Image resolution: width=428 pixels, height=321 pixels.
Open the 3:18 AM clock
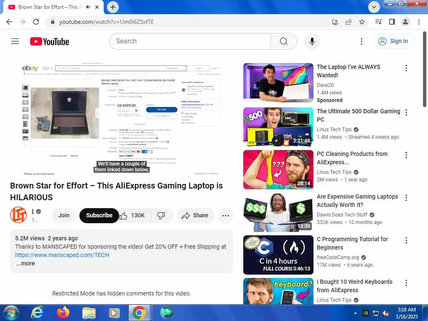point(407,313)
